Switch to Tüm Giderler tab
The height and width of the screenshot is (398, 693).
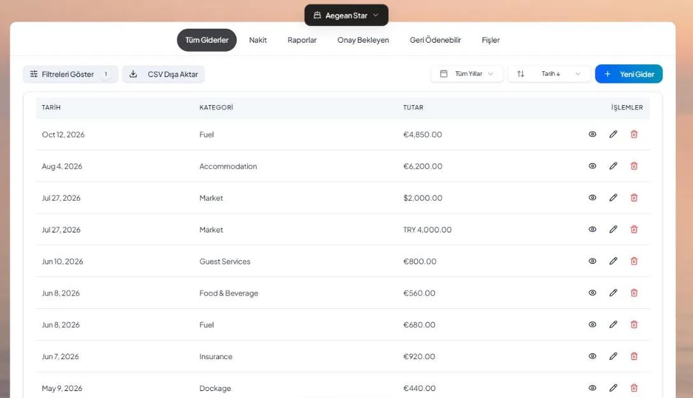coord(206,40)
